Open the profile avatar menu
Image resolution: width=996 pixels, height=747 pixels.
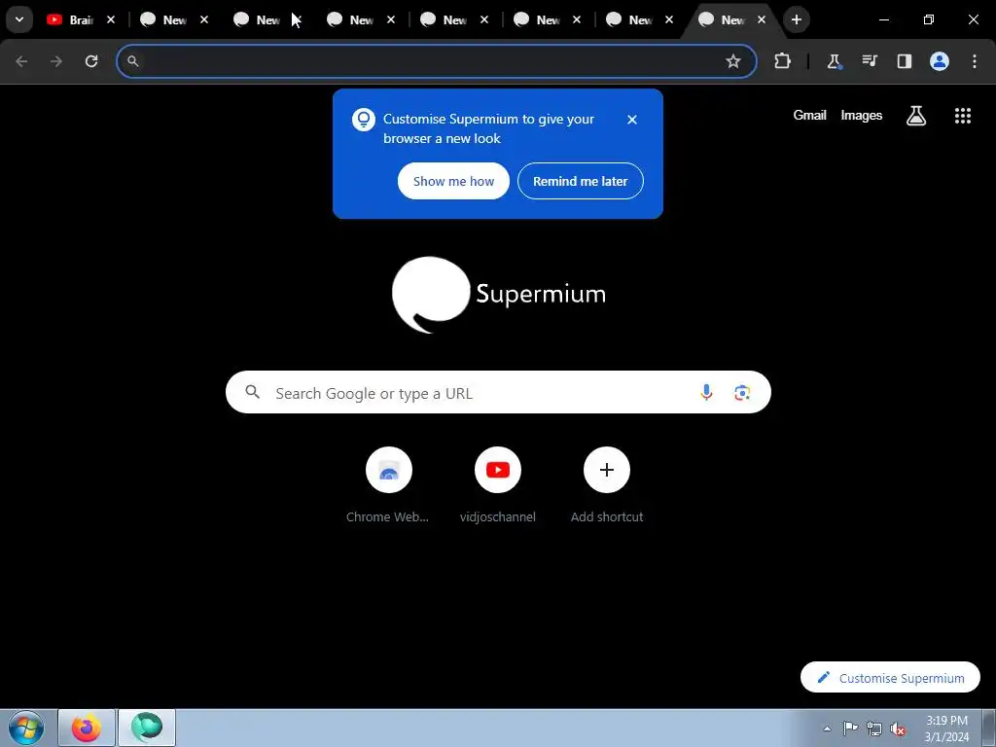click(x=940, y=61)
